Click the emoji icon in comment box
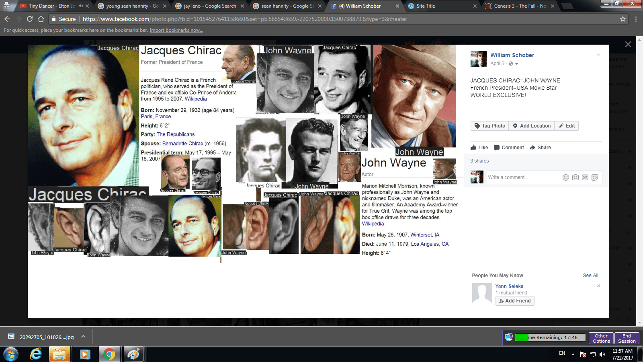Screen dimensions: 643x362 tap(566, 177)
